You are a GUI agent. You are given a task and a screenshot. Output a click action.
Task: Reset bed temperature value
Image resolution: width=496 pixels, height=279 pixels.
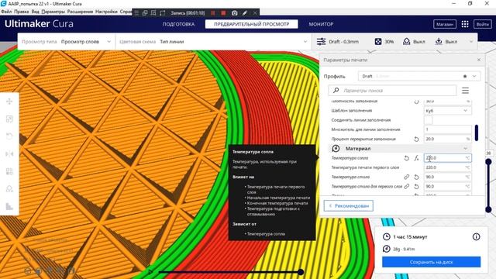(x=417, y=177)
